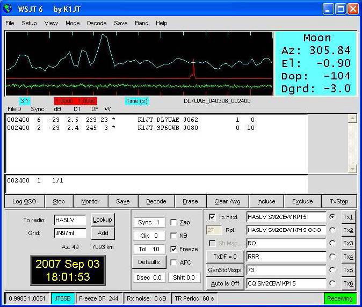Open the View menu
This screenshot has width=362, height=307.
51,23
